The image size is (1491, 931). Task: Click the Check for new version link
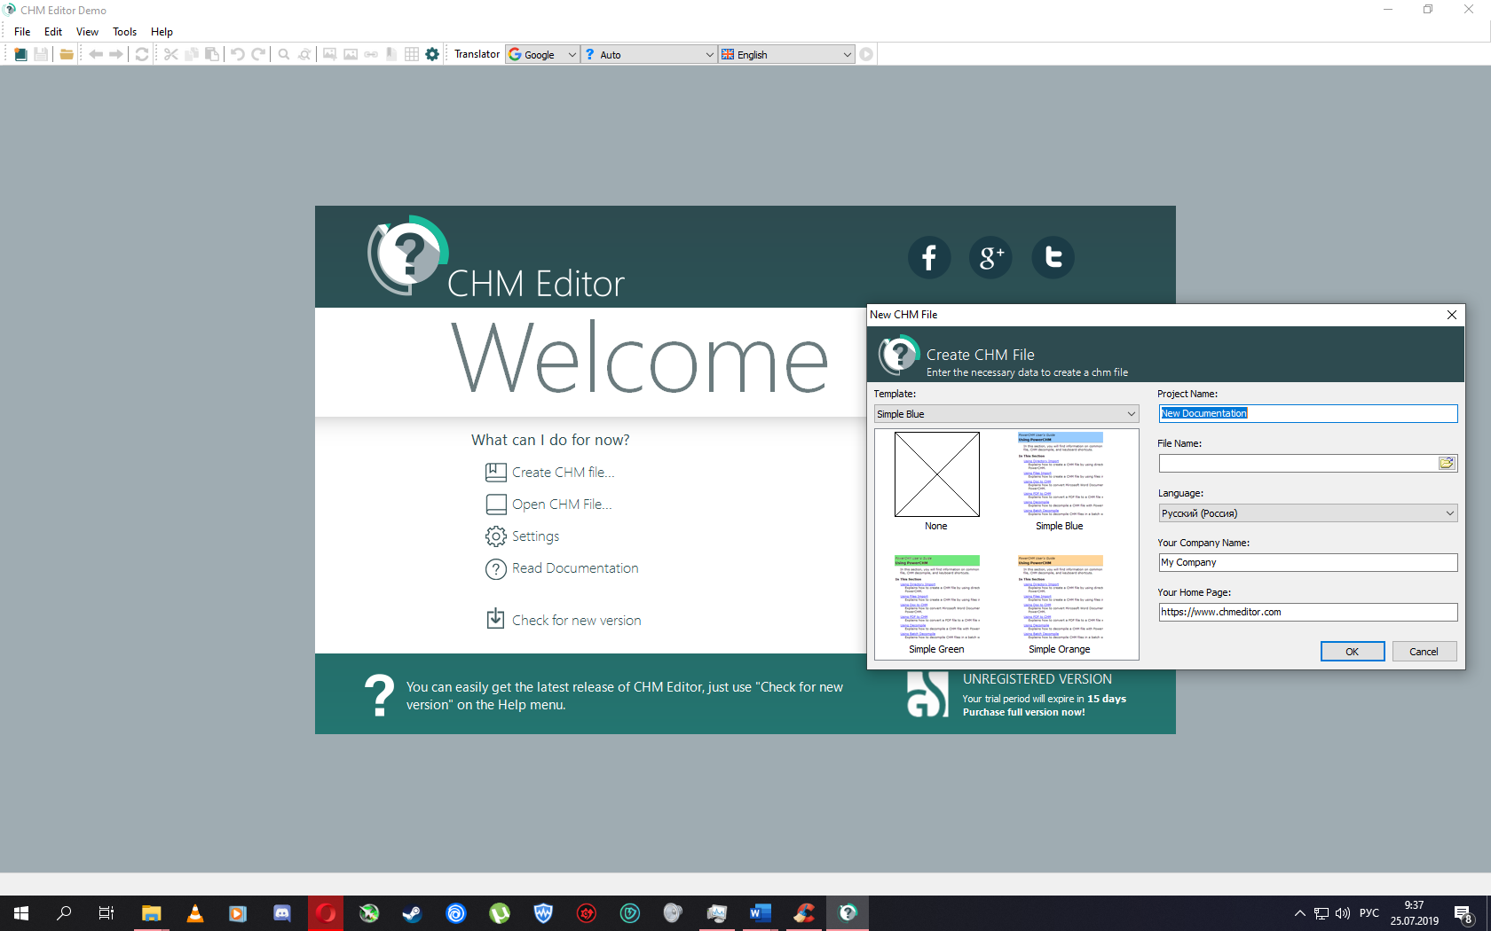click(x=576, y=621)
